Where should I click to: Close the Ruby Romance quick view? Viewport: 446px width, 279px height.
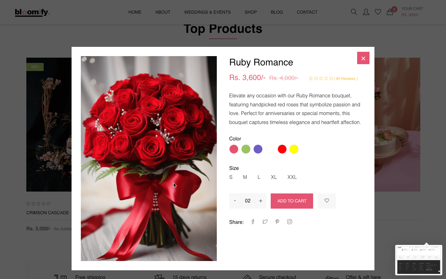pos(363,58)
